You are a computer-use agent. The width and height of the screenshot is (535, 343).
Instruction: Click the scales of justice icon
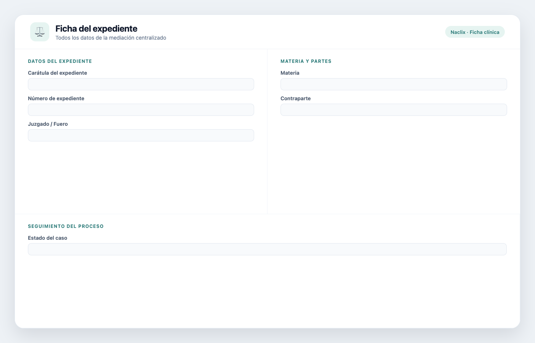(40, 32)
